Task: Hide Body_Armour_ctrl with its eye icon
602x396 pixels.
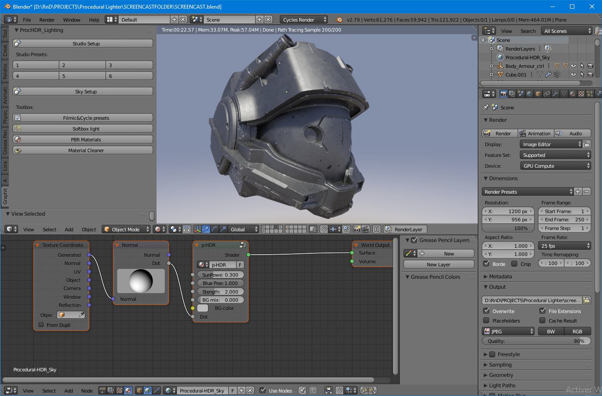Action: [x=573, y=66]
